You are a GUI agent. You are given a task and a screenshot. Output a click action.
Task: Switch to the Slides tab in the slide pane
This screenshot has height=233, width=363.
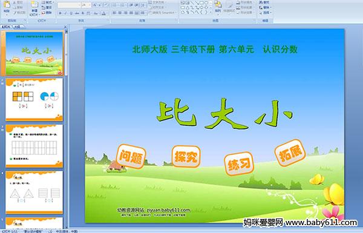point(6,27)
